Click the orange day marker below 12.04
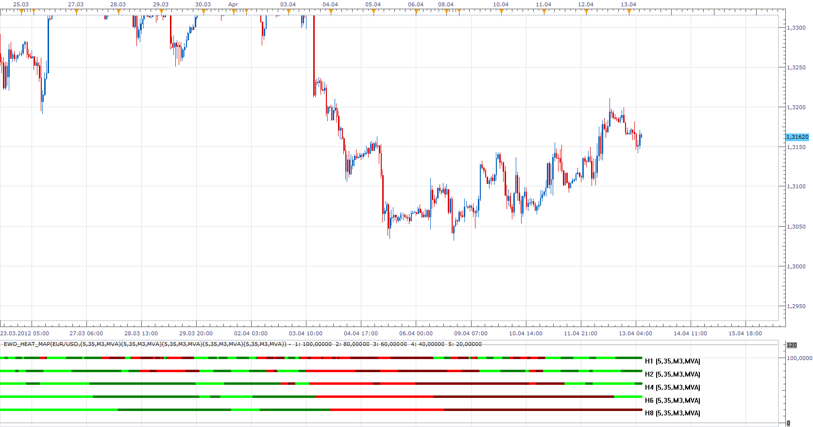 pyautogui.click(x=586, y=12)
